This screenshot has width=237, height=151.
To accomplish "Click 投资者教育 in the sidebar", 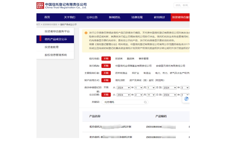I will click(x=51, y=47).
